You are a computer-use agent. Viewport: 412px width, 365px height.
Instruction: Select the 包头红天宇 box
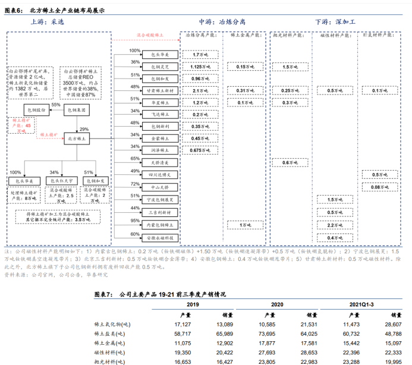(62, 181)
